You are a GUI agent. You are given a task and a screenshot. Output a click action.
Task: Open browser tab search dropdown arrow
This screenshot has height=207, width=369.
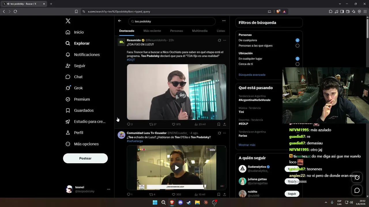pos(340,4)
